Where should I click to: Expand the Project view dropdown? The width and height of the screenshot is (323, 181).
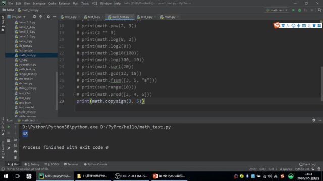(x=17, y=17)
